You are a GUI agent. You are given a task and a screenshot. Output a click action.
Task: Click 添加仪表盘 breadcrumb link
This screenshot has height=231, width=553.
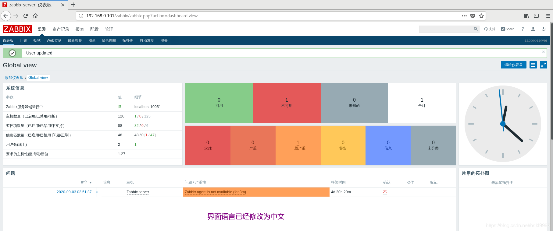tap(14, 78)
